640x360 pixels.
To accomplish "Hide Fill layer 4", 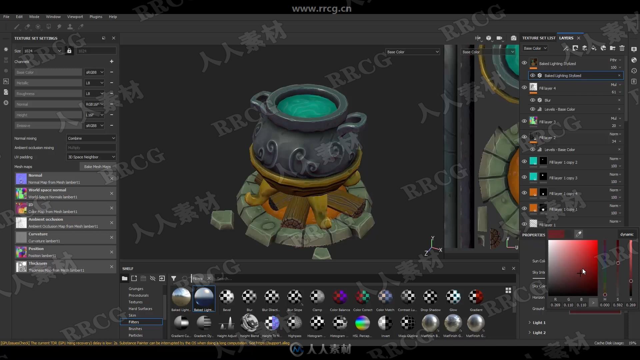I will [524, 87].
